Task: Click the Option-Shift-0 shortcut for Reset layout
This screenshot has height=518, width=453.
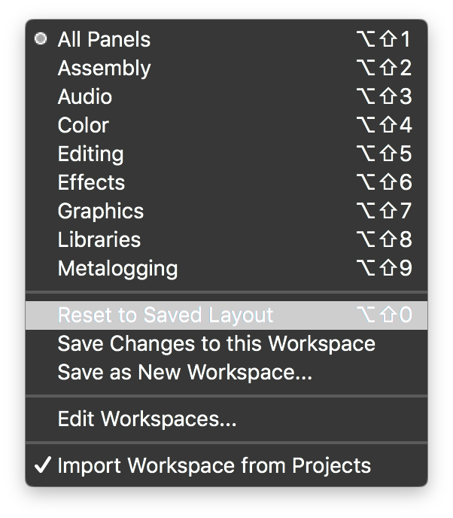Action: click(x=384, y=315)
